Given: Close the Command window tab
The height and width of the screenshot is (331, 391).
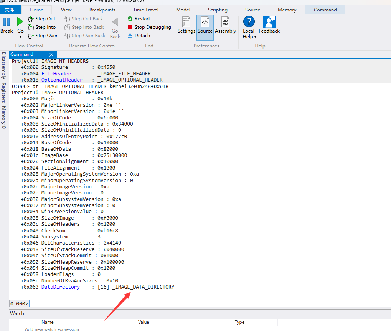Looking at the screenshot, I should 51,55.
